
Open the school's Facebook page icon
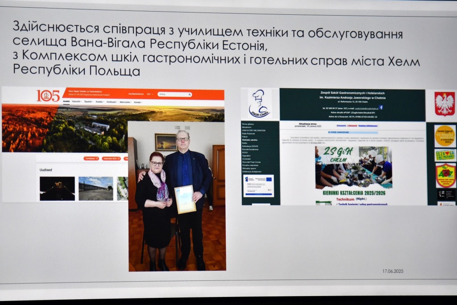point(381,108)
